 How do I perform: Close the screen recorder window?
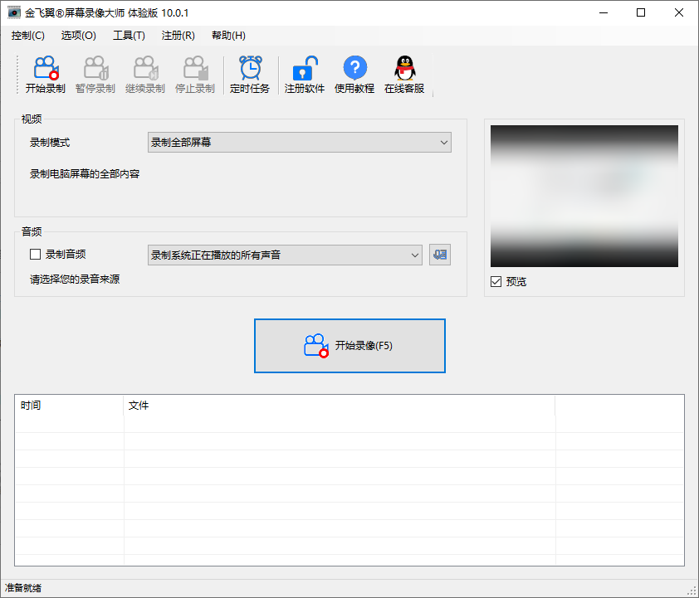coord(679,12)
